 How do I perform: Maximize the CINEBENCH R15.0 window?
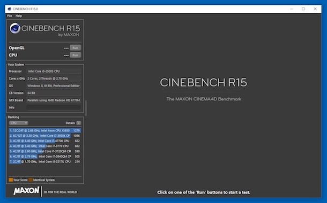303,9
